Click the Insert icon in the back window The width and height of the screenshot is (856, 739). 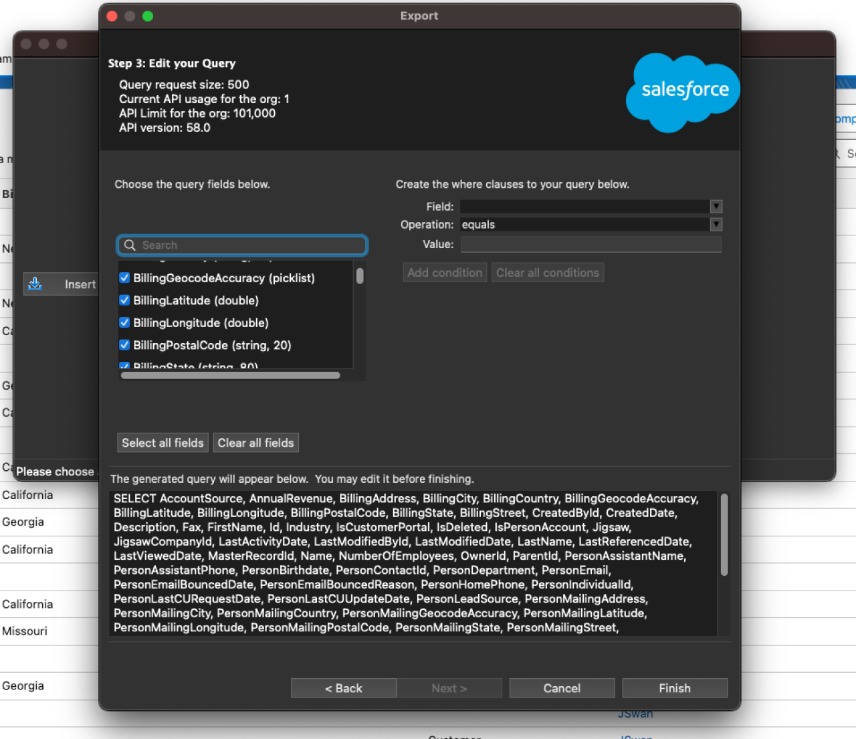(35, 284)
